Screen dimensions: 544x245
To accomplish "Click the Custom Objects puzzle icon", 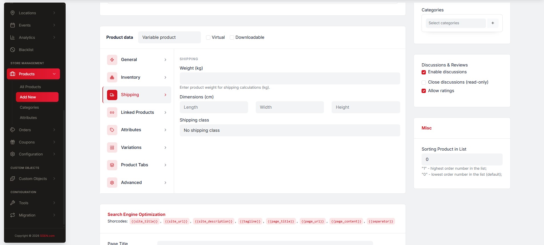I will point(13,179).
